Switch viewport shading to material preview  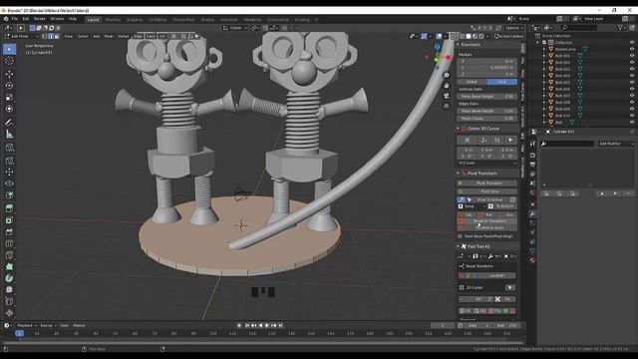475,36
